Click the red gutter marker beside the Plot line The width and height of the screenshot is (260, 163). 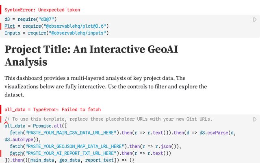pos(2,26)
